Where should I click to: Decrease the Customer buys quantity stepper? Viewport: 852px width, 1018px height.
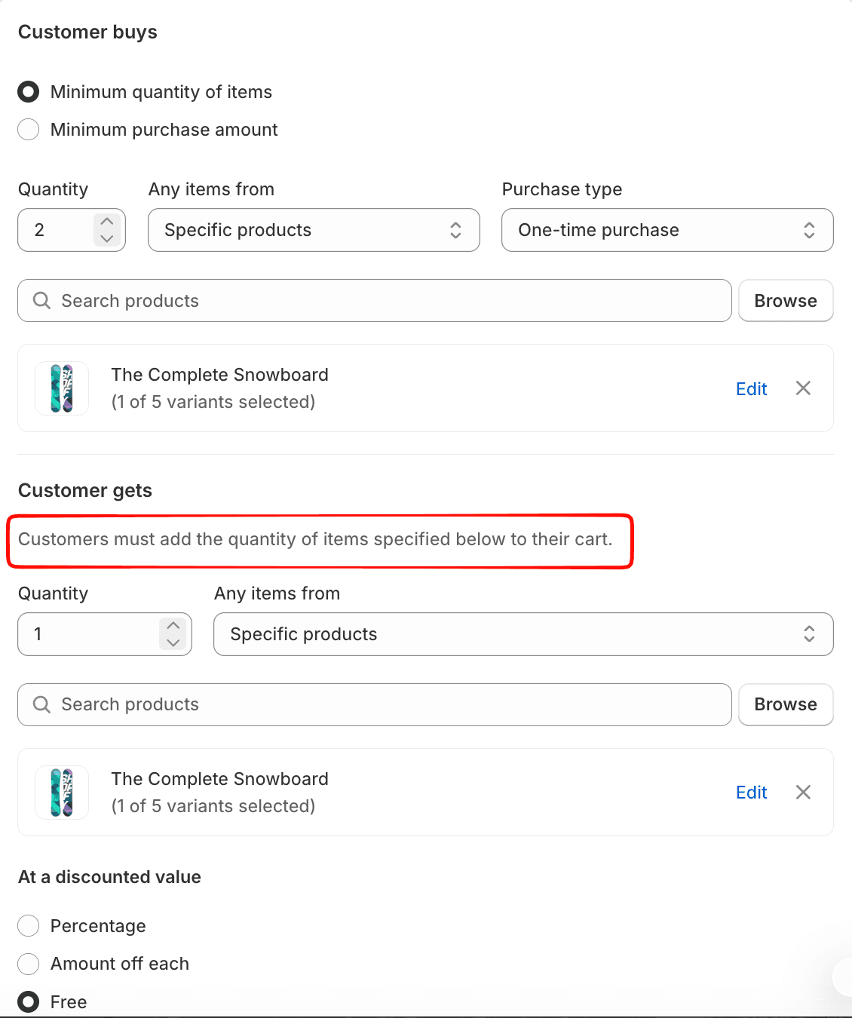point(107,238)
